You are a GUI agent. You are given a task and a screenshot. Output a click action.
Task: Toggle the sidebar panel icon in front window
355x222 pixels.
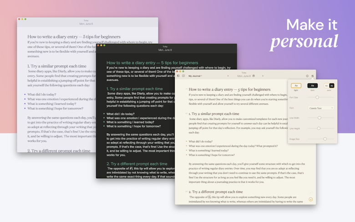click(178, 76)
